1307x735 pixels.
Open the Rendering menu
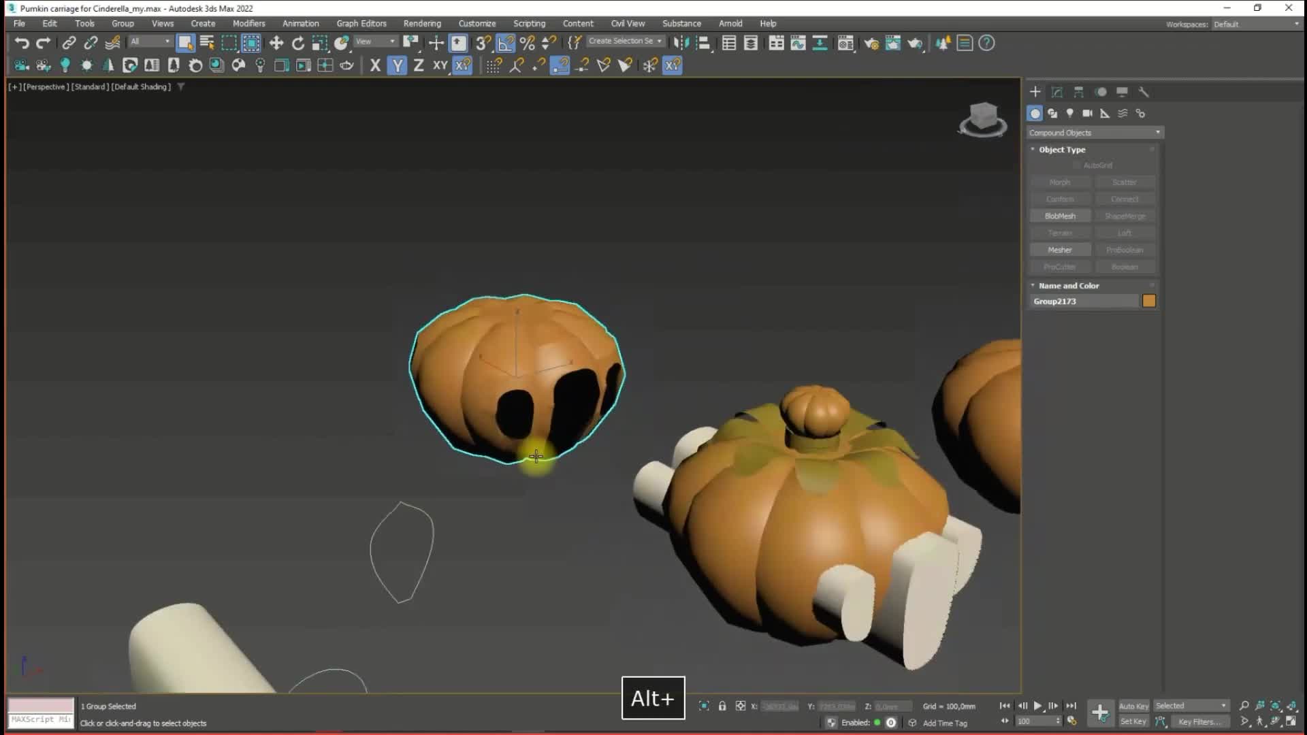422,23
